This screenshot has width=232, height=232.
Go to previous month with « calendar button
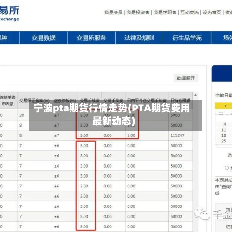226,106
